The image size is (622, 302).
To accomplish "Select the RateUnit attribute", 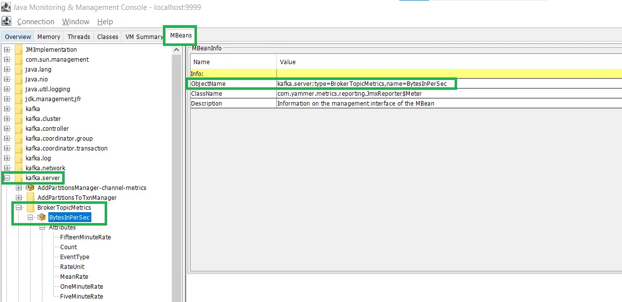I will (x=72, y=267).
